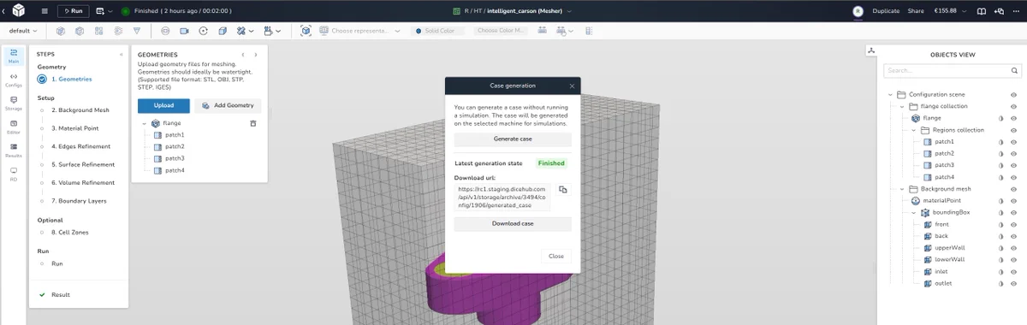Go to previous step arrow in Geometries
1027x325 pixels.
tap(242, 54)
